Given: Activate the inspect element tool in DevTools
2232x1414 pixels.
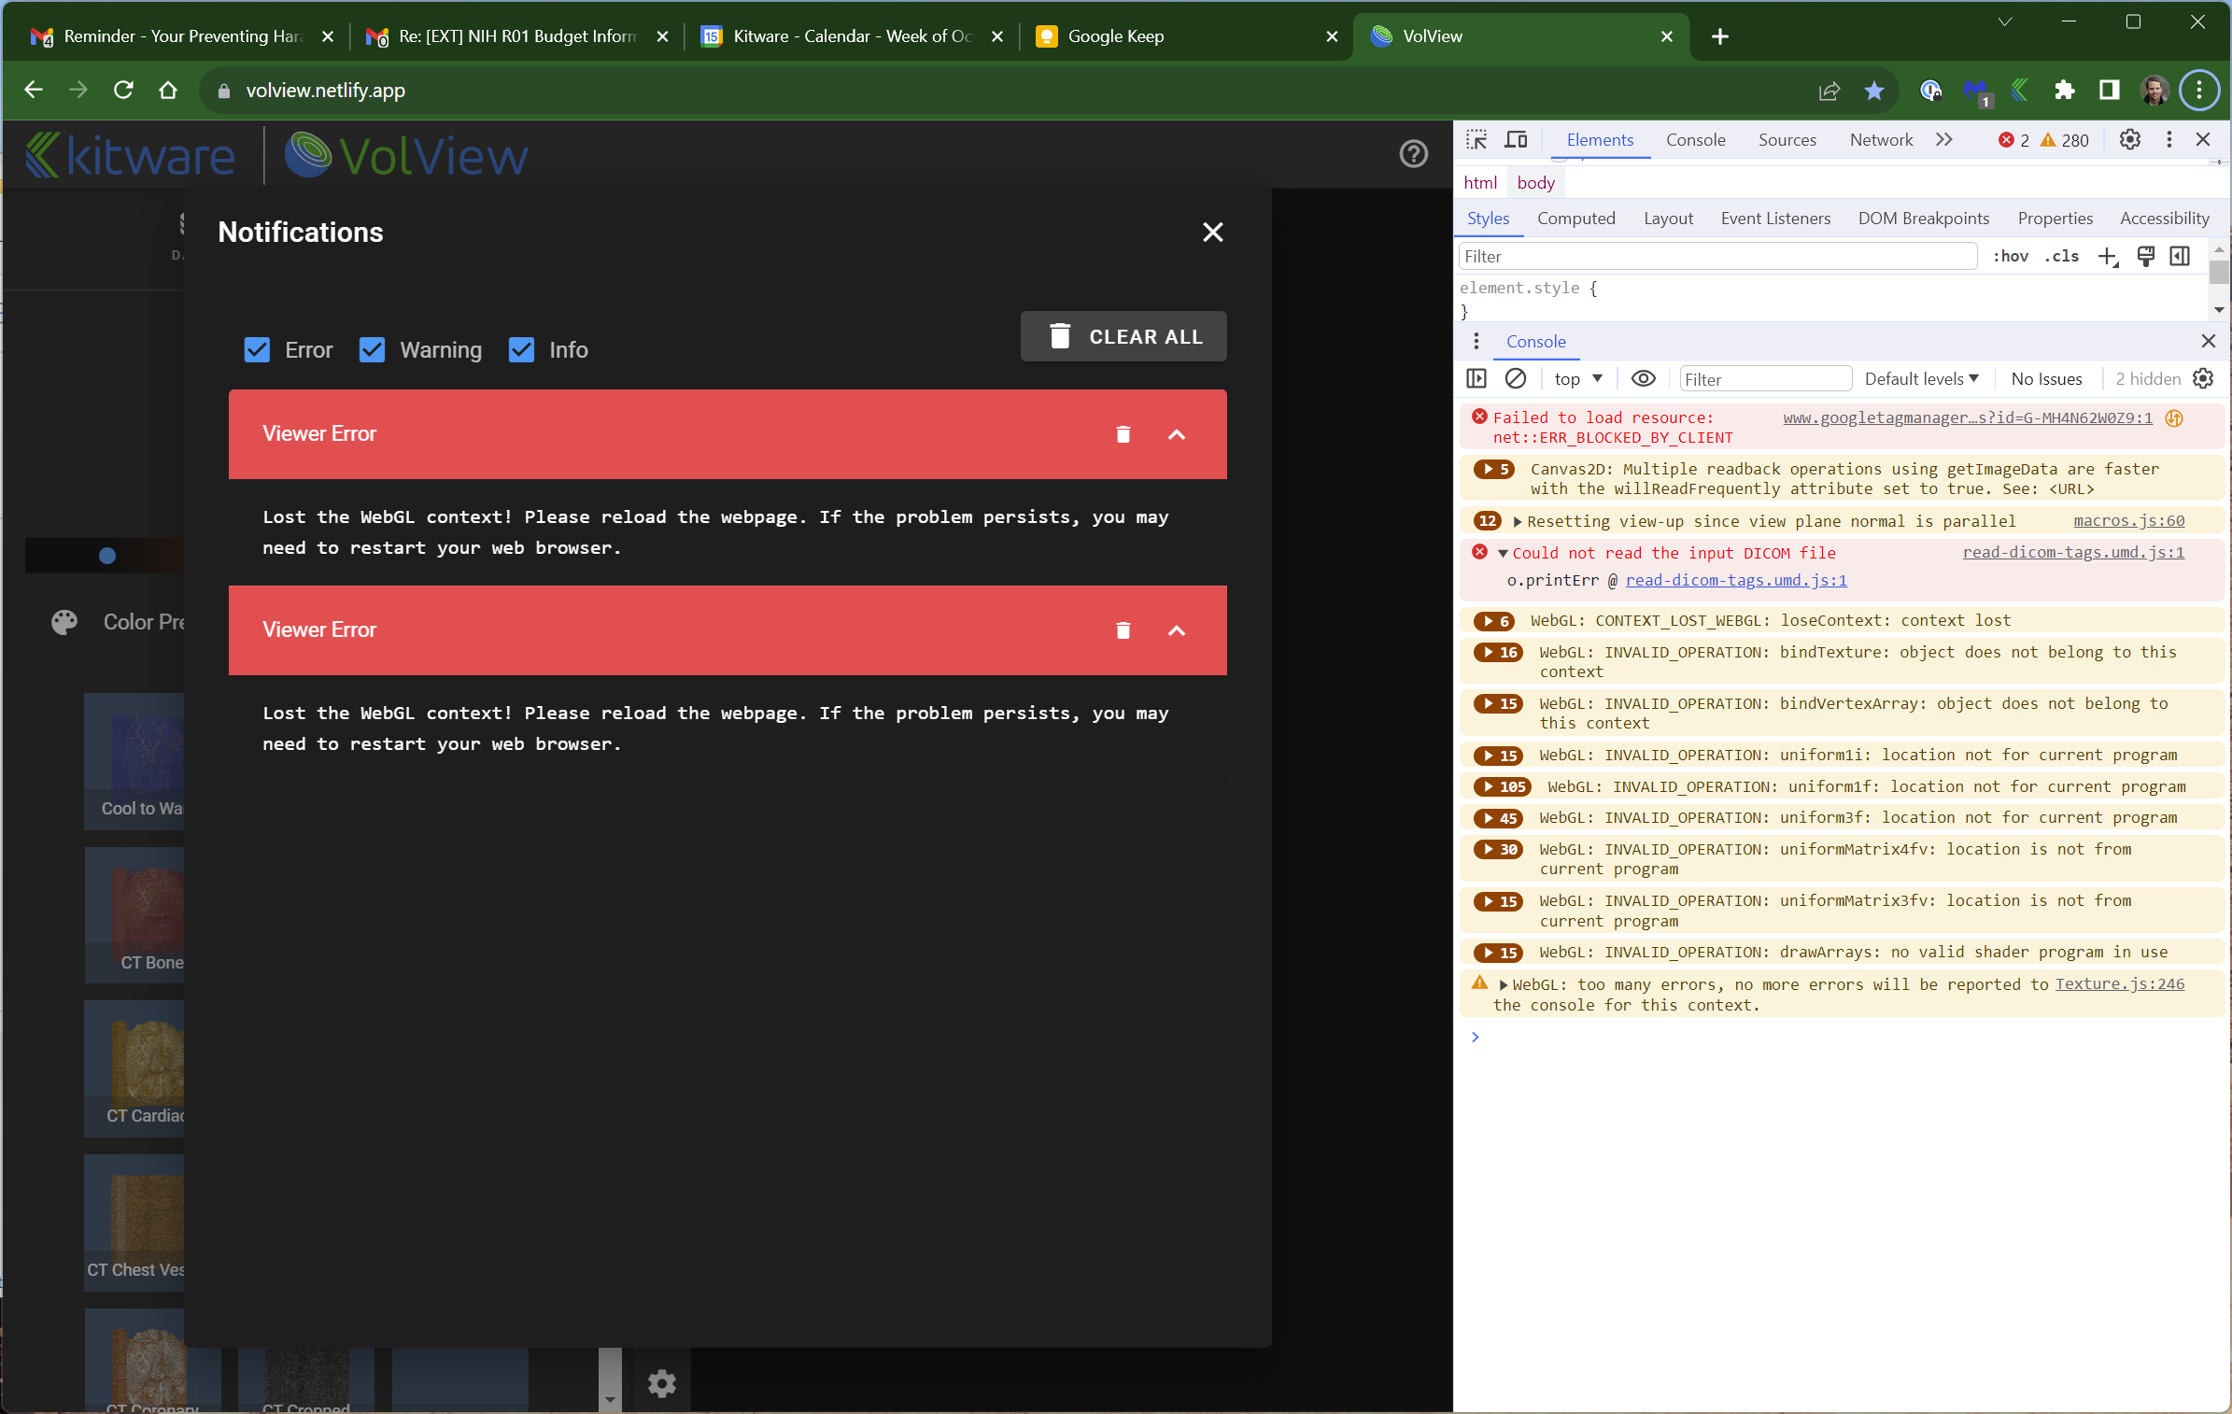Looking at the screenshot, I should 1476,138.
